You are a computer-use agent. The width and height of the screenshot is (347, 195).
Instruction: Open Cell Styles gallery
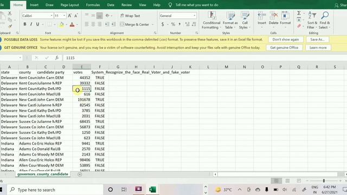click(245, 21)
